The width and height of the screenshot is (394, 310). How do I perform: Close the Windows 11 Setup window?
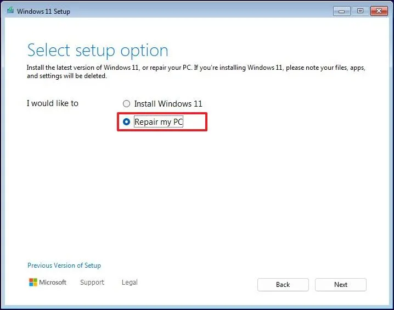[x=379, y=11]
